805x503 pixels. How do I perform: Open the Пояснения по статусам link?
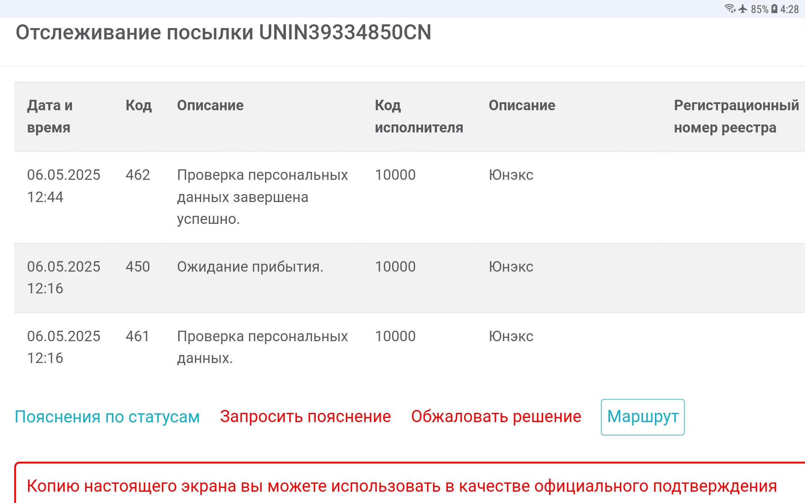tap(107, 417)
